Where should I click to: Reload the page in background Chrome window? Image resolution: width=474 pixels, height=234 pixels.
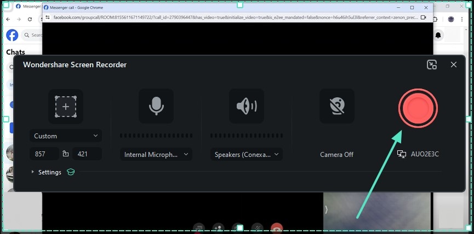[x=30, y=19]
